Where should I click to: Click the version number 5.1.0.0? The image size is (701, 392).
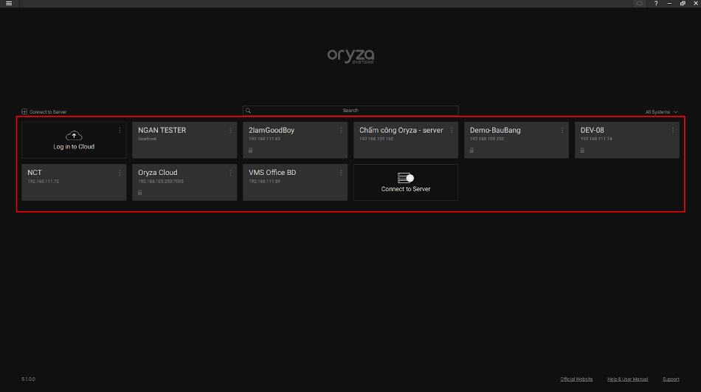click(28, 379)
